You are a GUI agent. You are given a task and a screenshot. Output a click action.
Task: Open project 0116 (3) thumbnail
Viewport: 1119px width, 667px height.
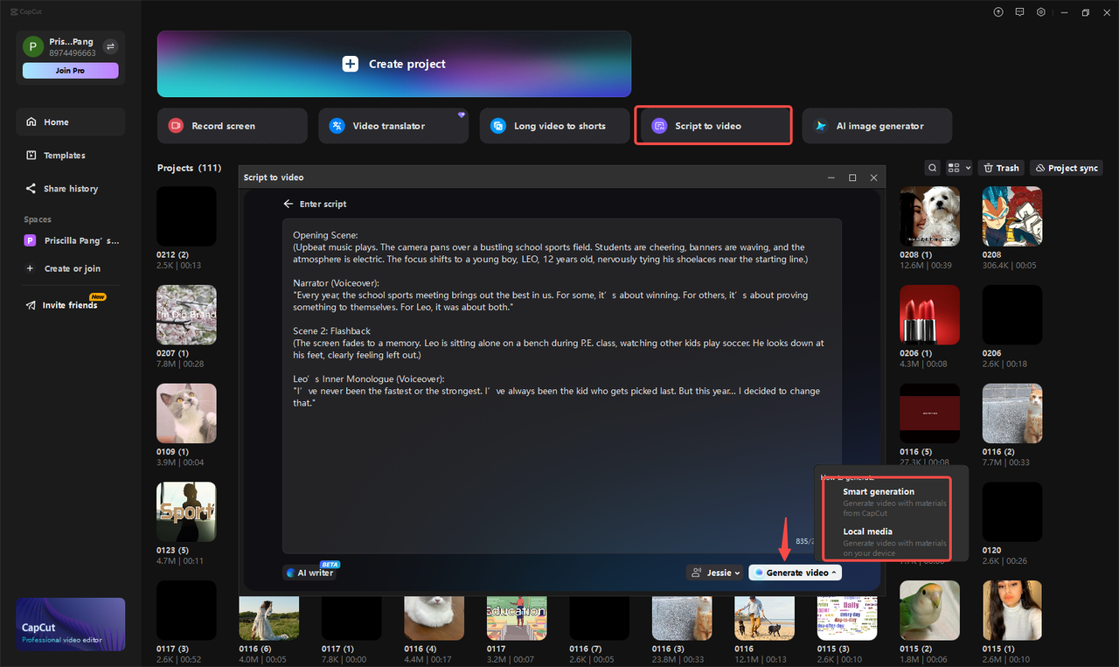[x=682, y=619]
